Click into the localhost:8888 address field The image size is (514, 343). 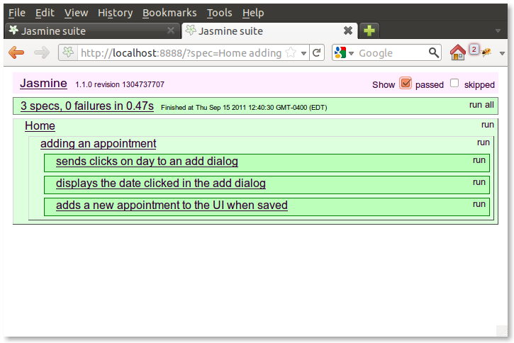pos(181,52)
